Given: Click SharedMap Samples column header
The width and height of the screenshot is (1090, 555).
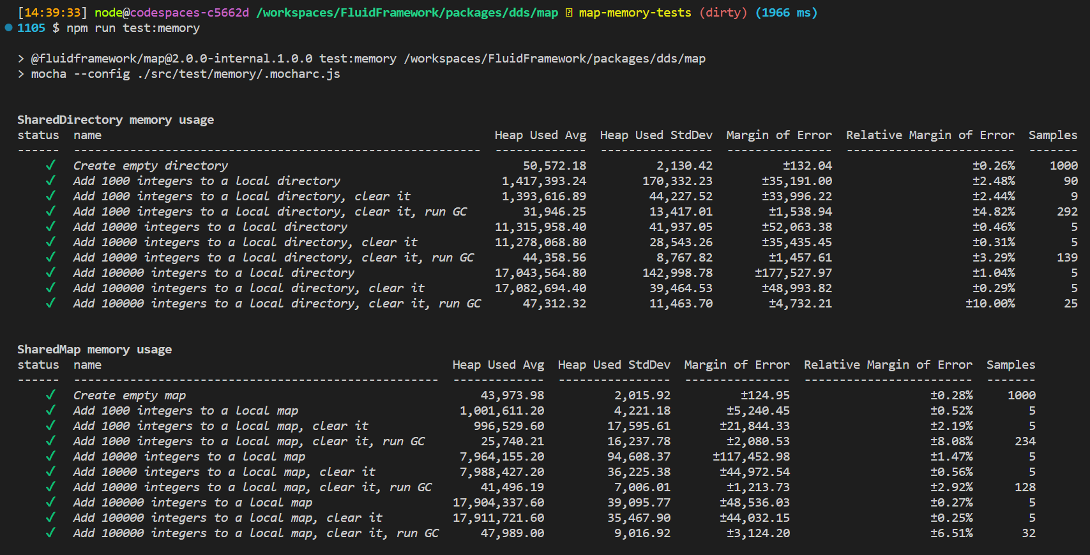Looking at the screenshot, I should (1011, 365).
